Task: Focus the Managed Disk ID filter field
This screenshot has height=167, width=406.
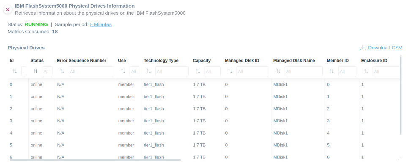Action: tap(252, 71)
